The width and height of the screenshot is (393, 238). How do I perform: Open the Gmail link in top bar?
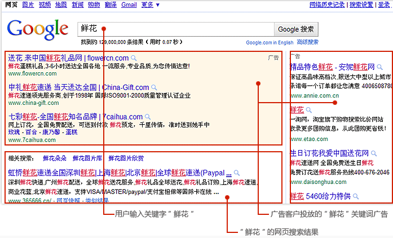point(129,5)
